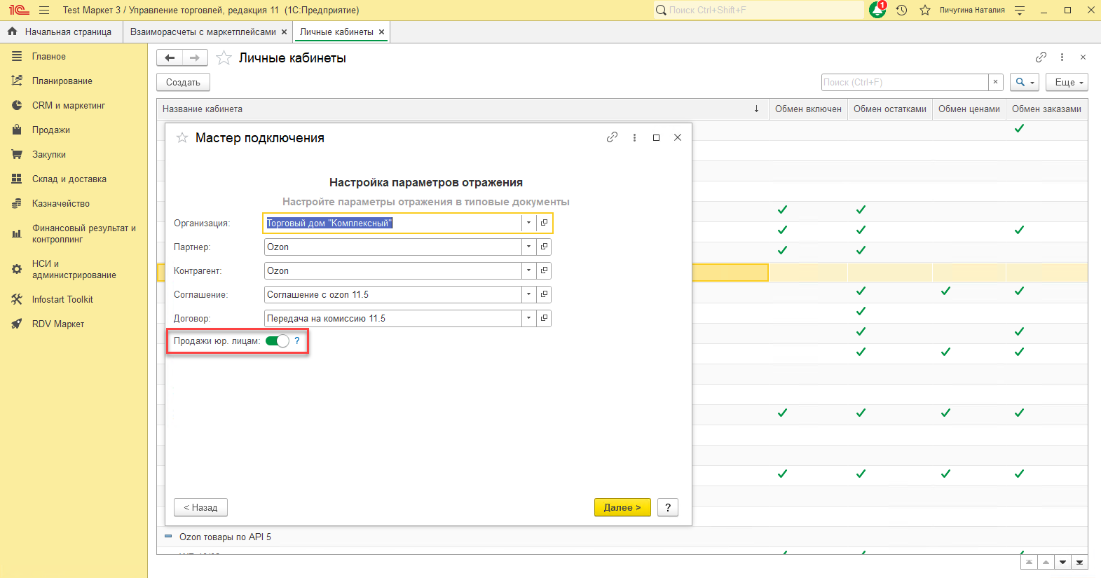The image size is (1101, 578).
Task: Click the < Назад button
Action: pos(200,507)
